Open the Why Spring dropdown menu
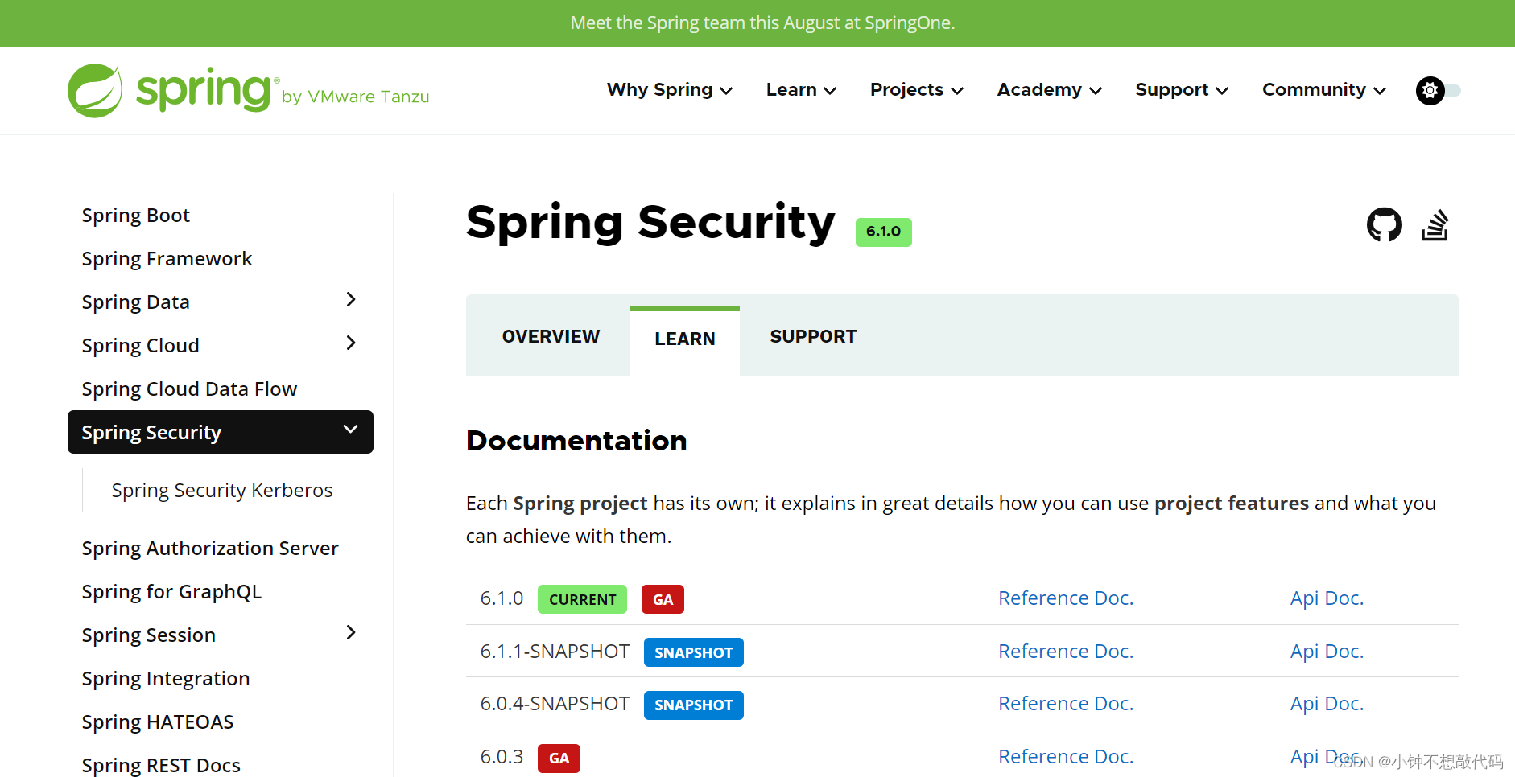Image resolution: width=1515 pixels, height=777 pixels. pos(669,90)
